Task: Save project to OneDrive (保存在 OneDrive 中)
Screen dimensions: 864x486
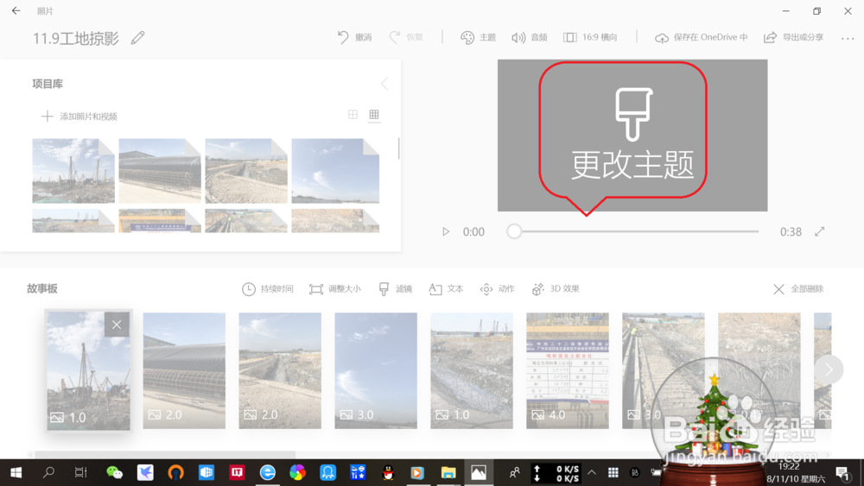Action: [x=701, y=37]
